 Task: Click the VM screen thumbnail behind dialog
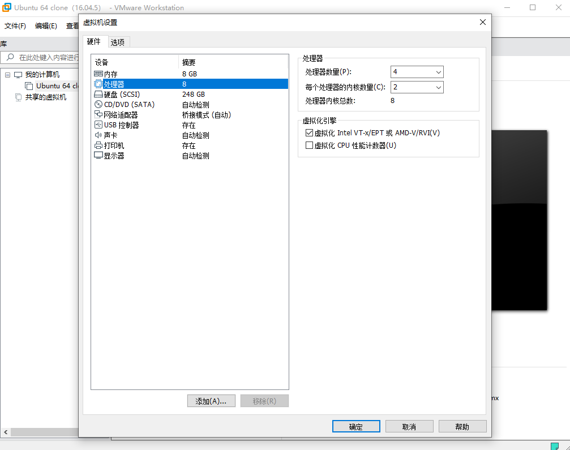[519, 220]
